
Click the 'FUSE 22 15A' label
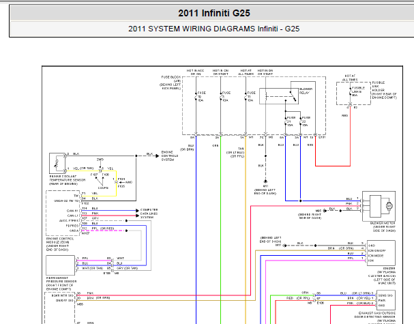pyautogui.click(x=306, y=121)
